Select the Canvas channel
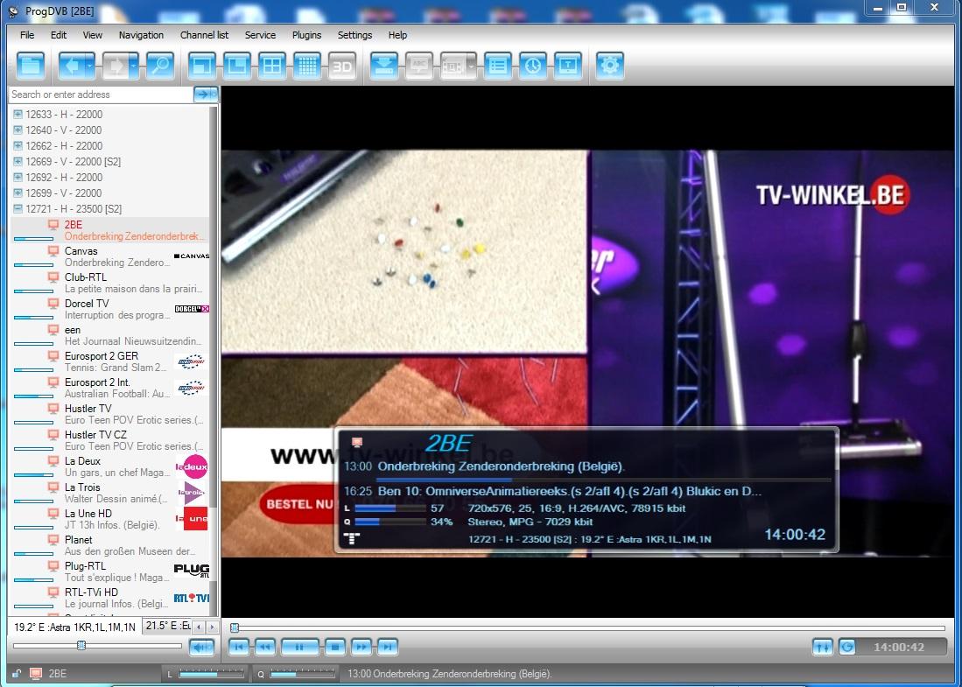The height and width of the screenshot is (687, 962). [109, 256]
